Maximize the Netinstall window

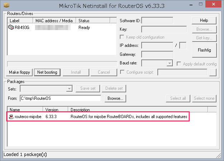click(x=201, y=4)
